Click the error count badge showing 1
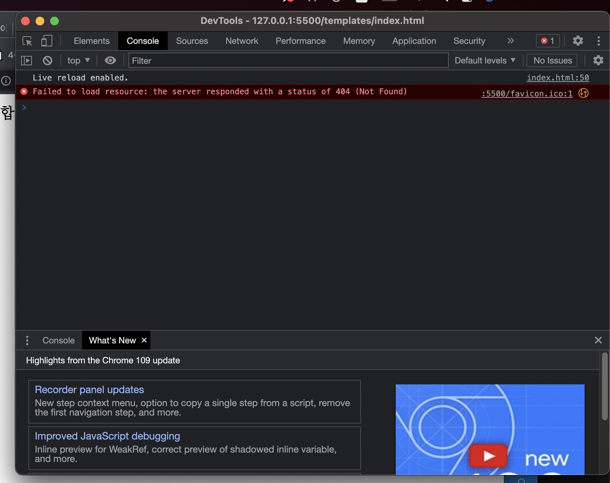The width and height of the screenshot is (610, 483). click(548, 41)
